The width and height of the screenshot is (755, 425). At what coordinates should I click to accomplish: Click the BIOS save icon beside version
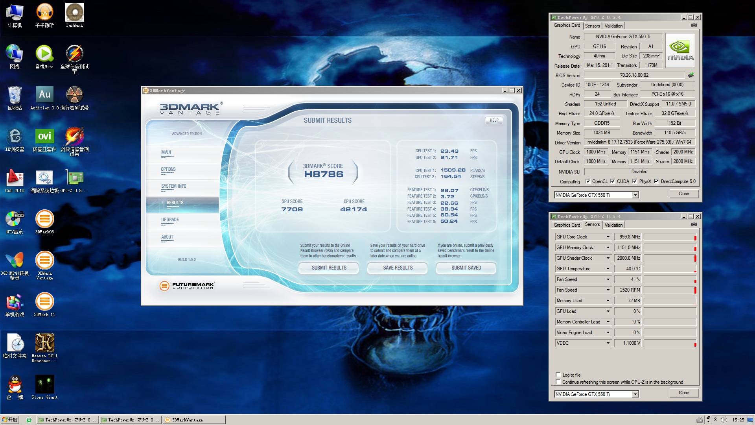[x=691, y=75]
